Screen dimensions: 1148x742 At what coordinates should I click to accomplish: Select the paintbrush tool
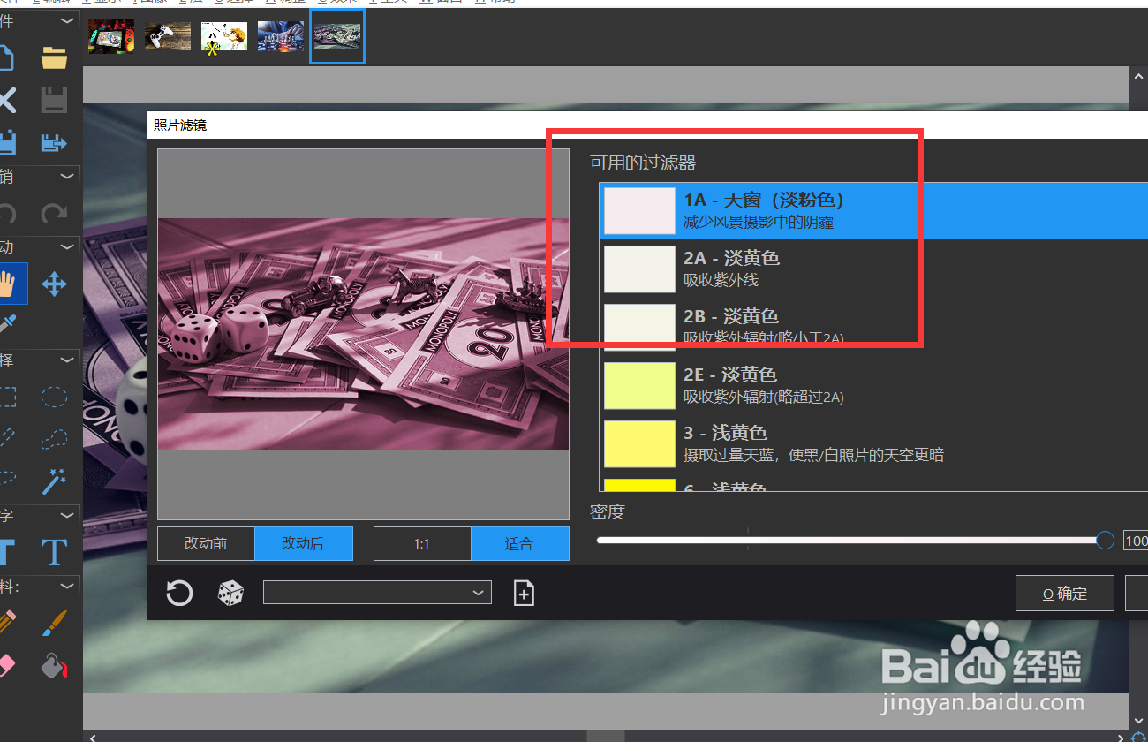(55, 623)
